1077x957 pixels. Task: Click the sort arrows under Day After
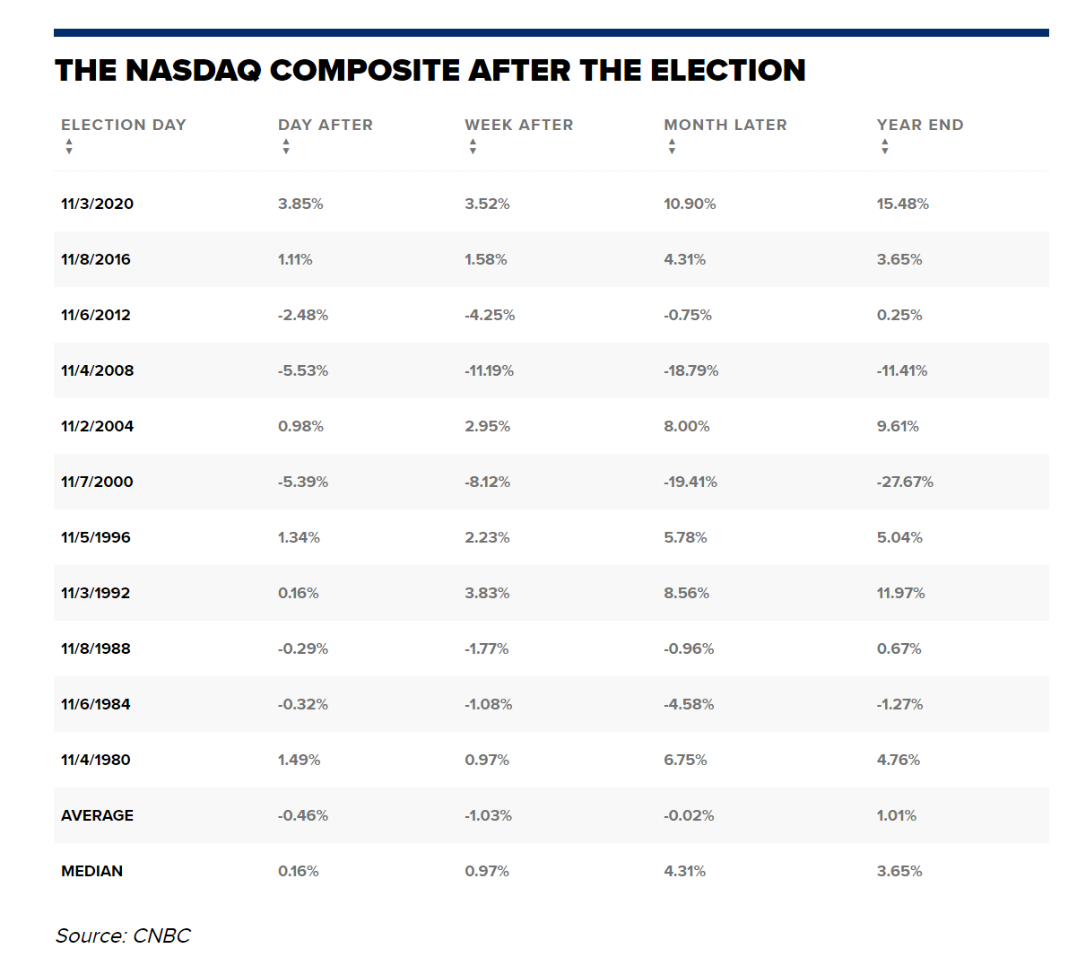tap(286, 147)
